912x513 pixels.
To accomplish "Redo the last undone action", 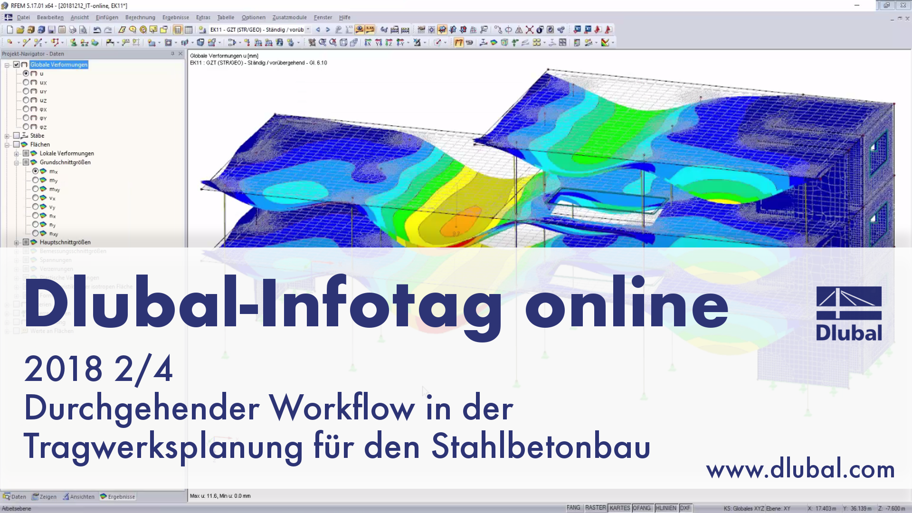I will (x=108, y=29).
